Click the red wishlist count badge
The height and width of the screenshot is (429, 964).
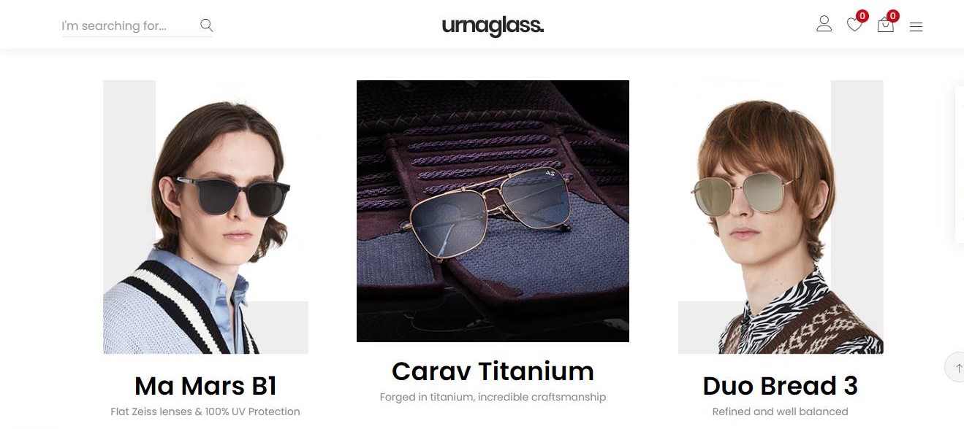862,16
